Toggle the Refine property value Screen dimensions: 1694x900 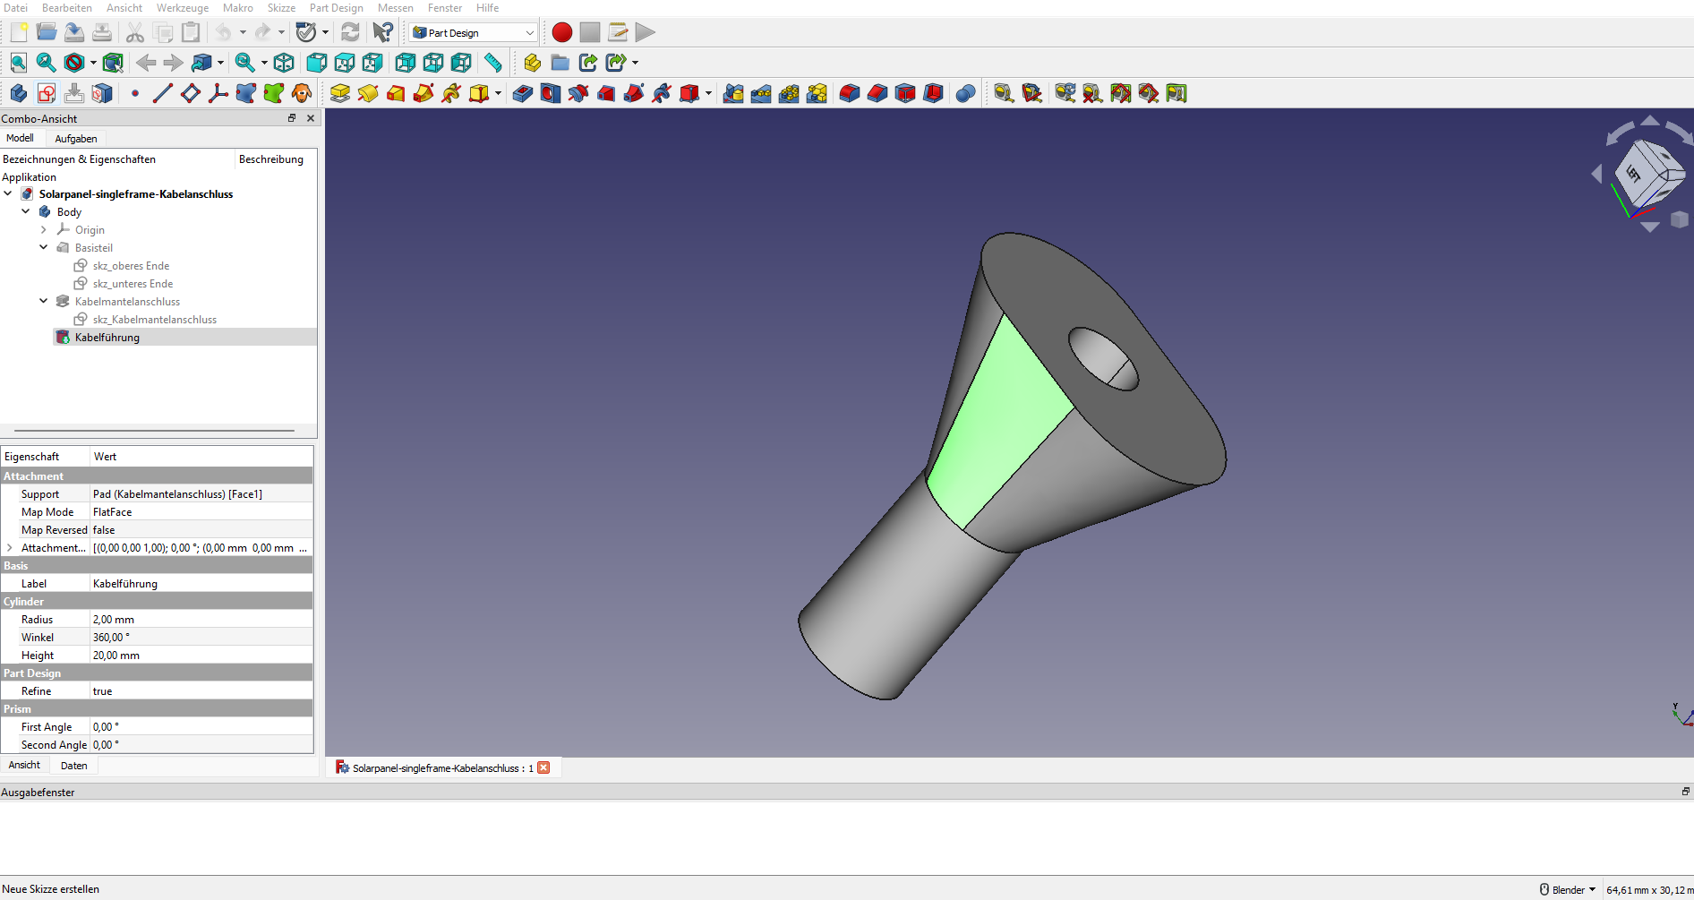coord(201,691)
